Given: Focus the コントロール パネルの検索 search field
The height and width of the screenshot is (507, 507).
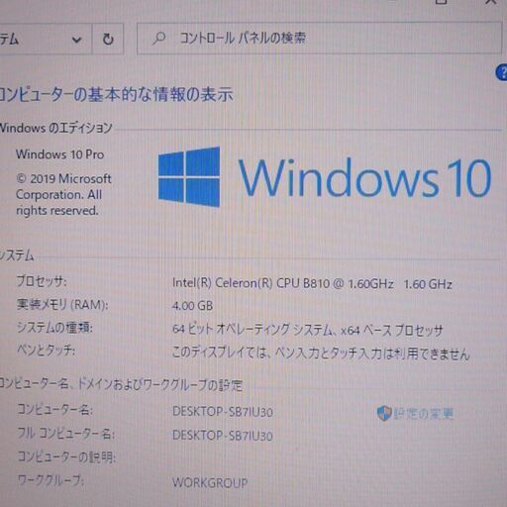Looking at the screenshot, I should click(x=319, y=39).
